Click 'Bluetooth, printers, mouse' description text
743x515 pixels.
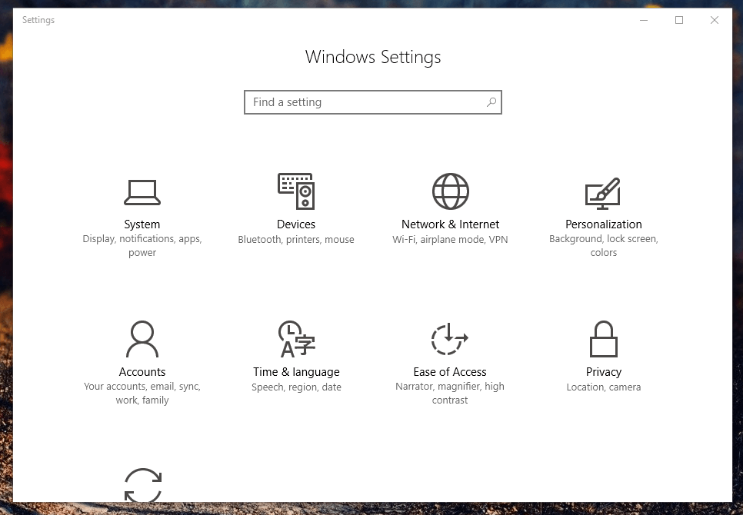(x=296, y=240)
